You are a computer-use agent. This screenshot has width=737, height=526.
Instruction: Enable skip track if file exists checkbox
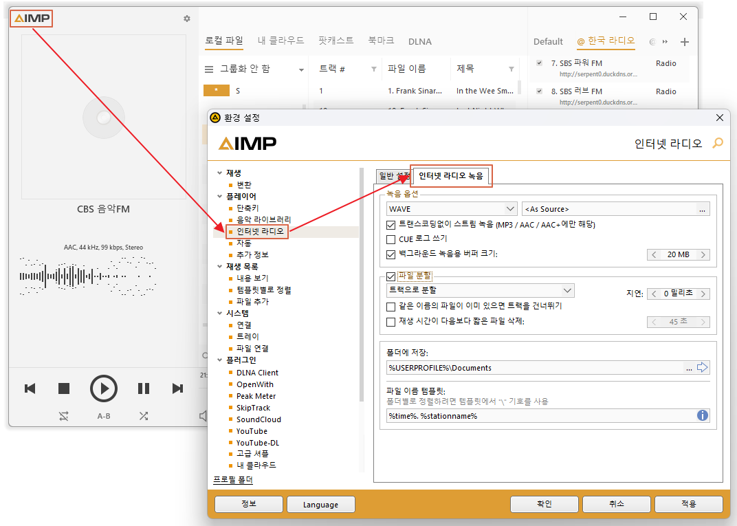390,307
